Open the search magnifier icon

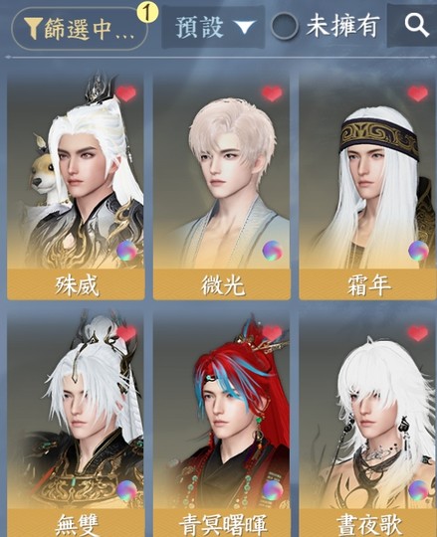(416, 26)
